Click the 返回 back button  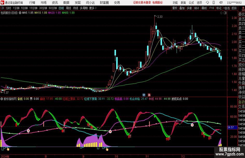(x=234, y=8)
